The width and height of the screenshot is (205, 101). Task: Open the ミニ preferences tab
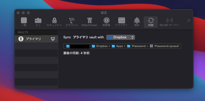point(38,22)
